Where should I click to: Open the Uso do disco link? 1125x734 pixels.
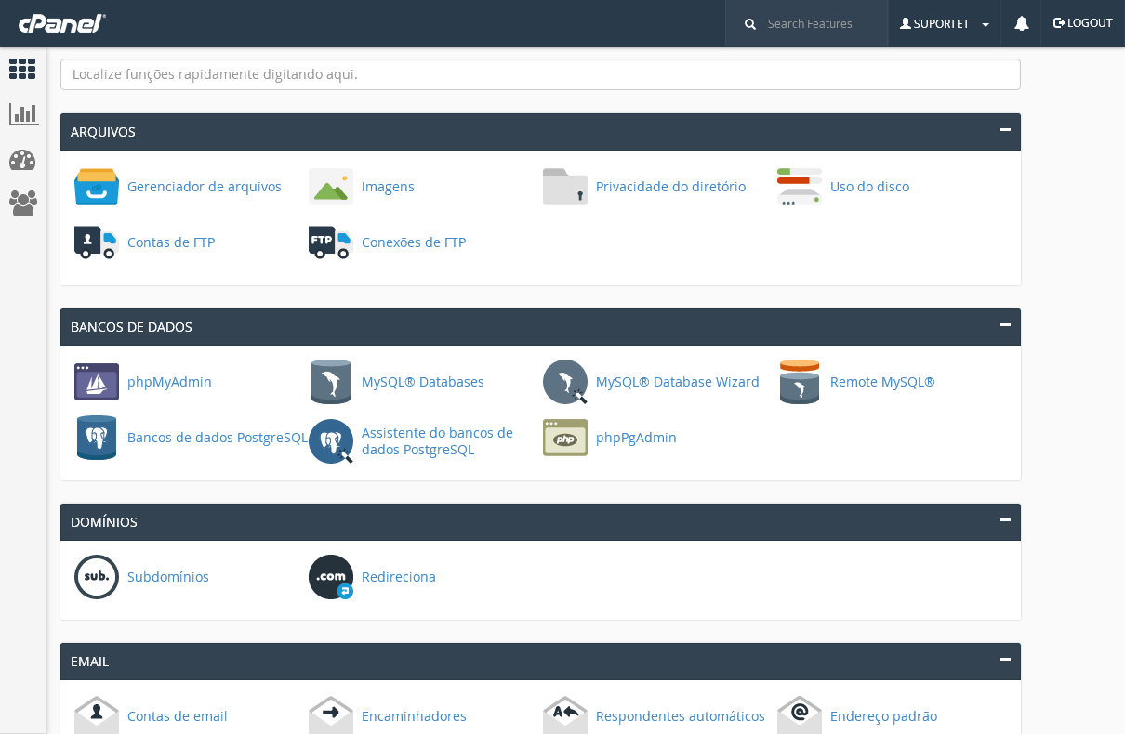[x=869, y=187]
